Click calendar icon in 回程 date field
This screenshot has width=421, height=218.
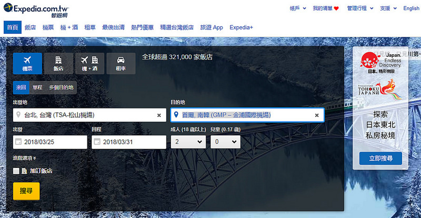point(97,142)
